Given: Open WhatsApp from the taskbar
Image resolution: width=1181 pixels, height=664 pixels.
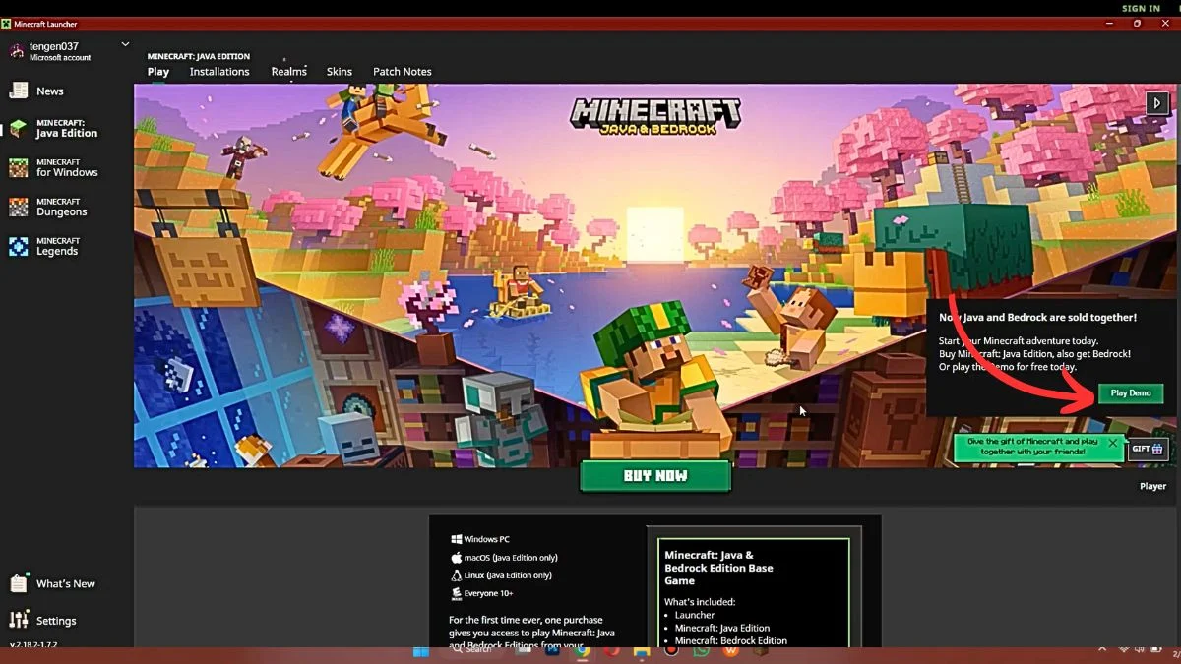Looking at the screenshot, I should [701, 650].
